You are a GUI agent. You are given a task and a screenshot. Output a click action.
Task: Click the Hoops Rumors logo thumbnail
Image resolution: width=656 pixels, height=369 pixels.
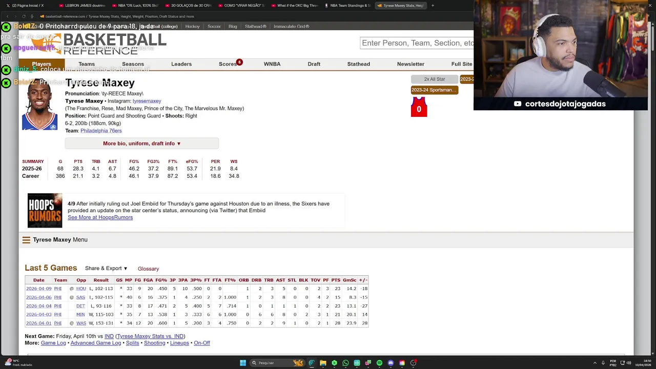[x=45, y=210]
